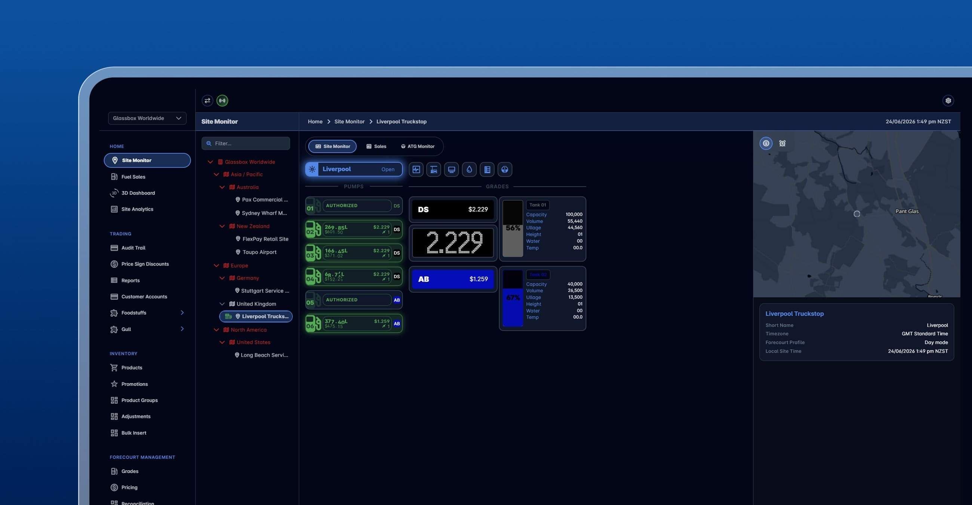This screenshot has height=505, width=972.
Task: Select Stuttgart Service site in tree
Action: point(262,291)
